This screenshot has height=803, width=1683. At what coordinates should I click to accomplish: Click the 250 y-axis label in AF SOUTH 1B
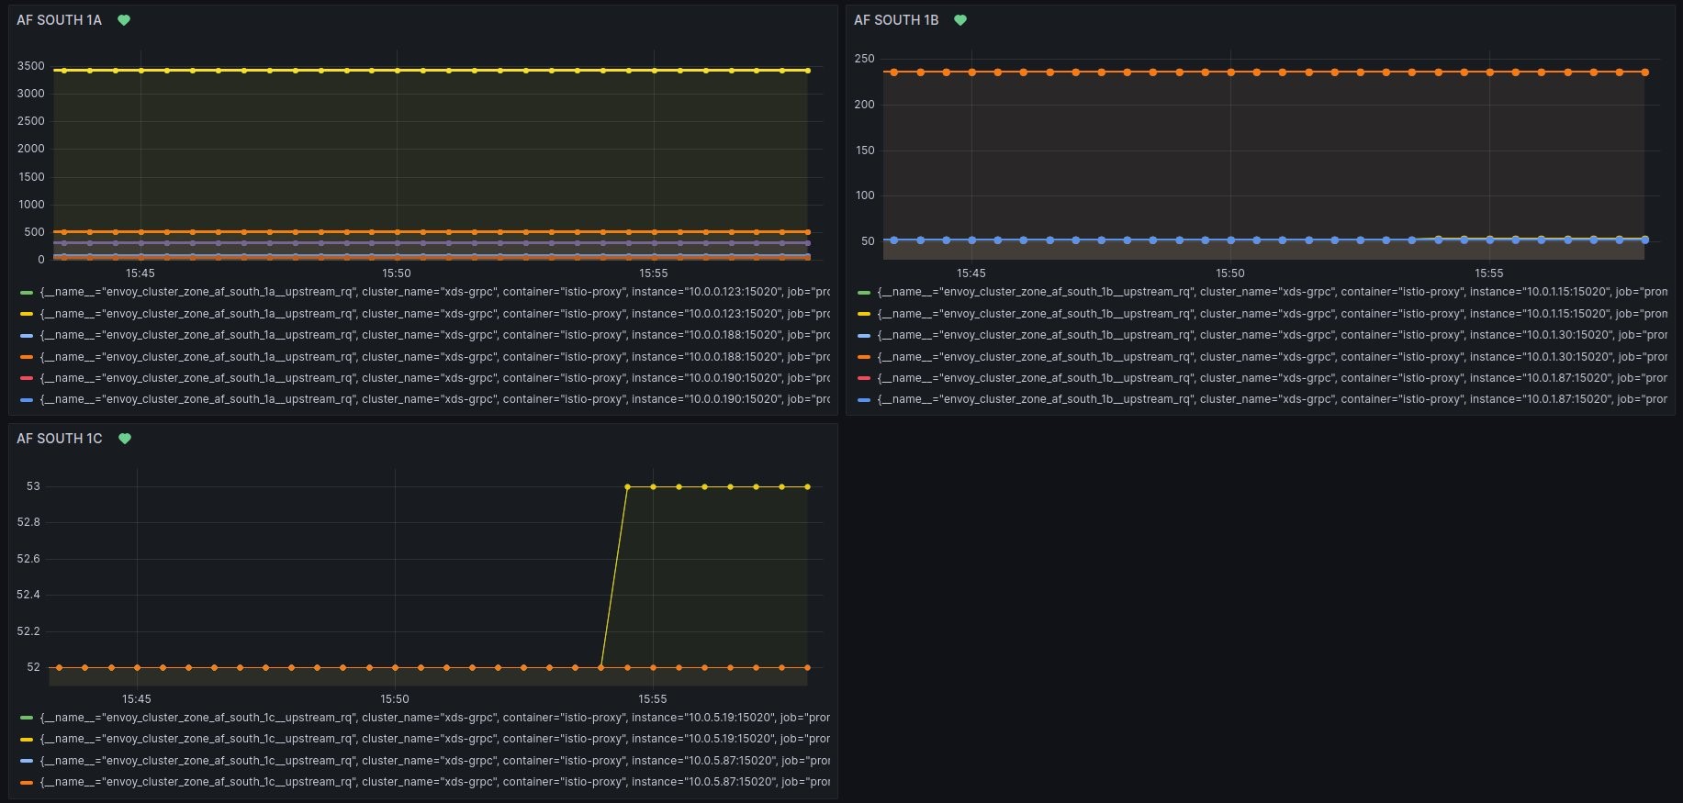pyautogui.click(x=864, y=59)
